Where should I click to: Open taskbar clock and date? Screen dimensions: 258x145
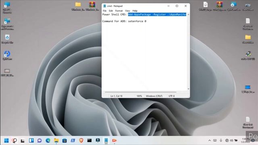246,140
